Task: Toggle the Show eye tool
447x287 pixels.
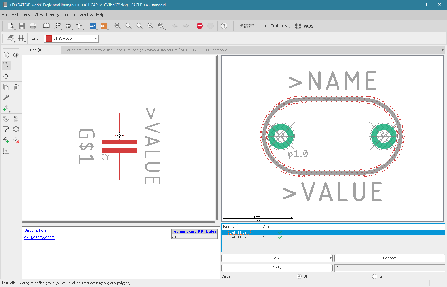Action: pos(16,55)
